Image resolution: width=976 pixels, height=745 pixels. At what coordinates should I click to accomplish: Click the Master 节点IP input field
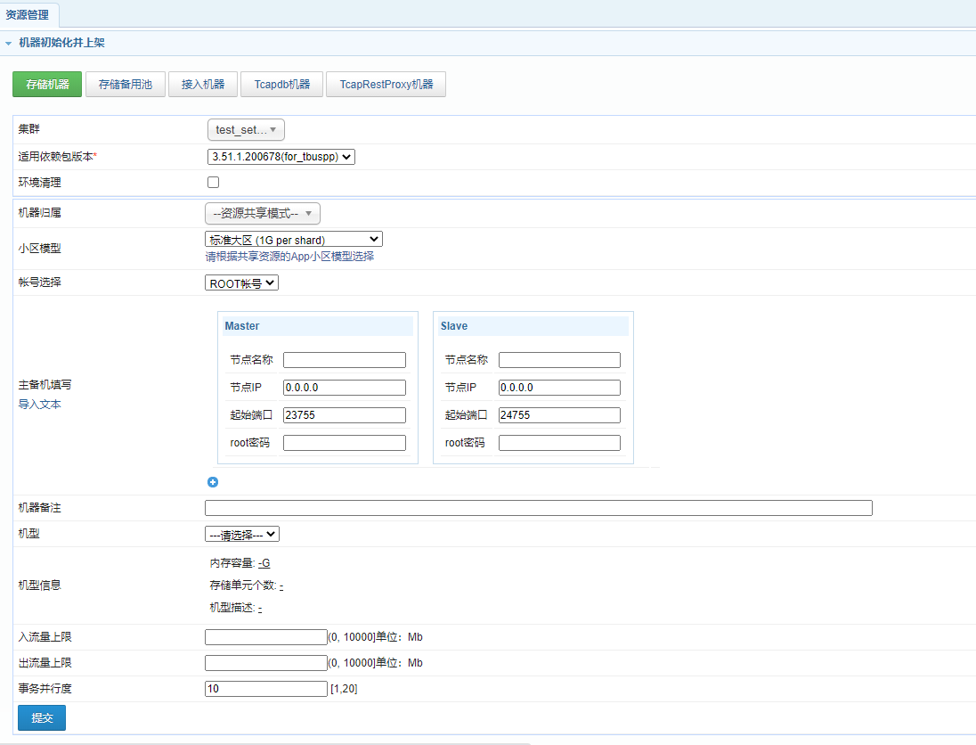(x=345, y=388)
